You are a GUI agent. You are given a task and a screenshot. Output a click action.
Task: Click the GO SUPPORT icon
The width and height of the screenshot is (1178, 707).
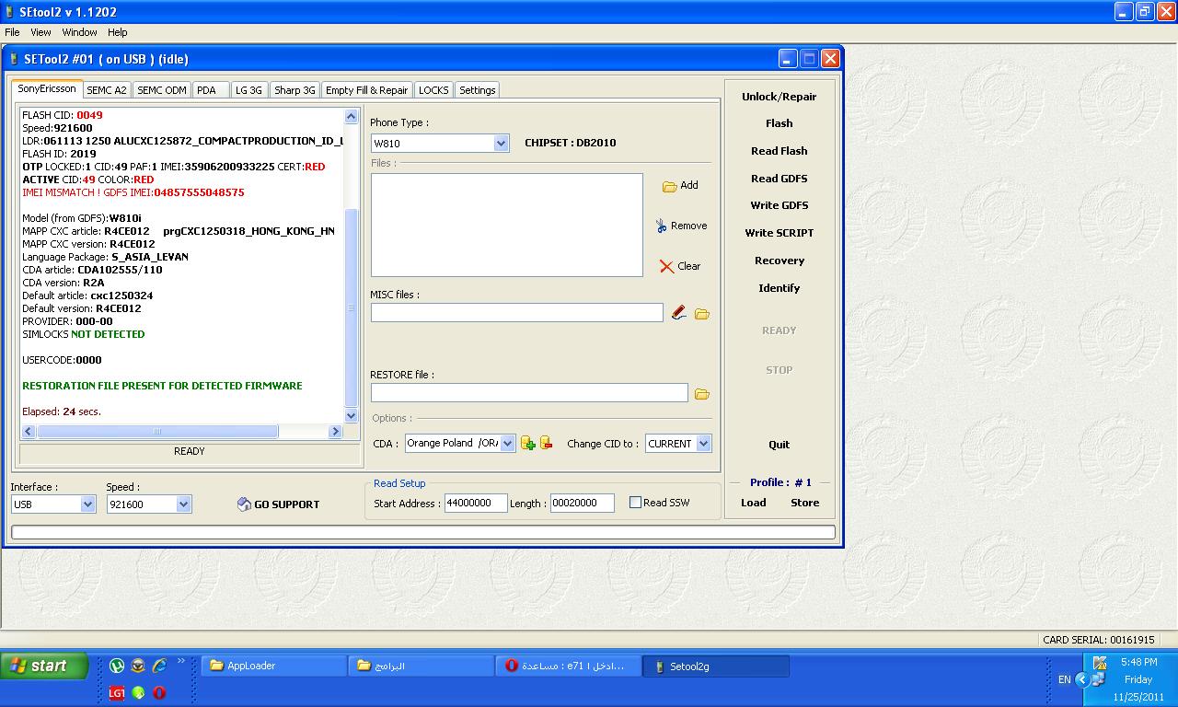click(244, 504)
